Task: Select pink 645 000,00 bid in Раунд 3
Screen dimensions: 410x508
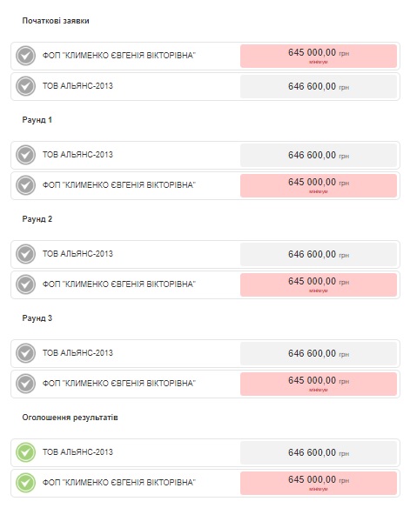Action: 319,384
